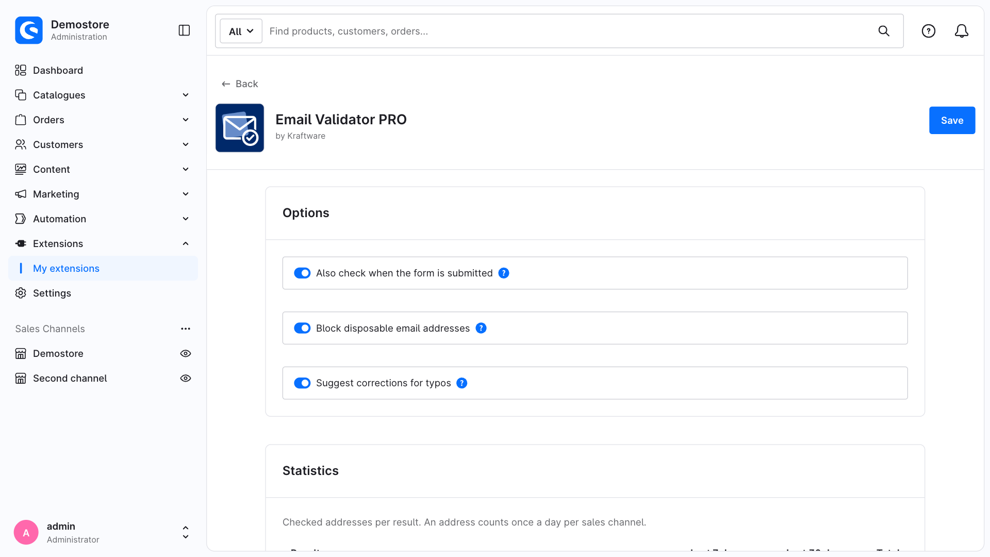The width and height of the screenshot is (990, 557).
Task: Toggle Demostore visibility eye icon
Action: coord(186,353)
